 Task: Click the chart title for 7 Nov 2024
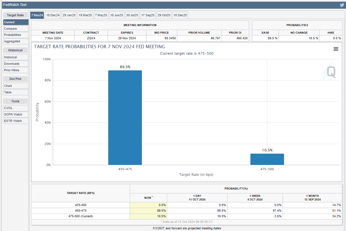tap(100, 47)
